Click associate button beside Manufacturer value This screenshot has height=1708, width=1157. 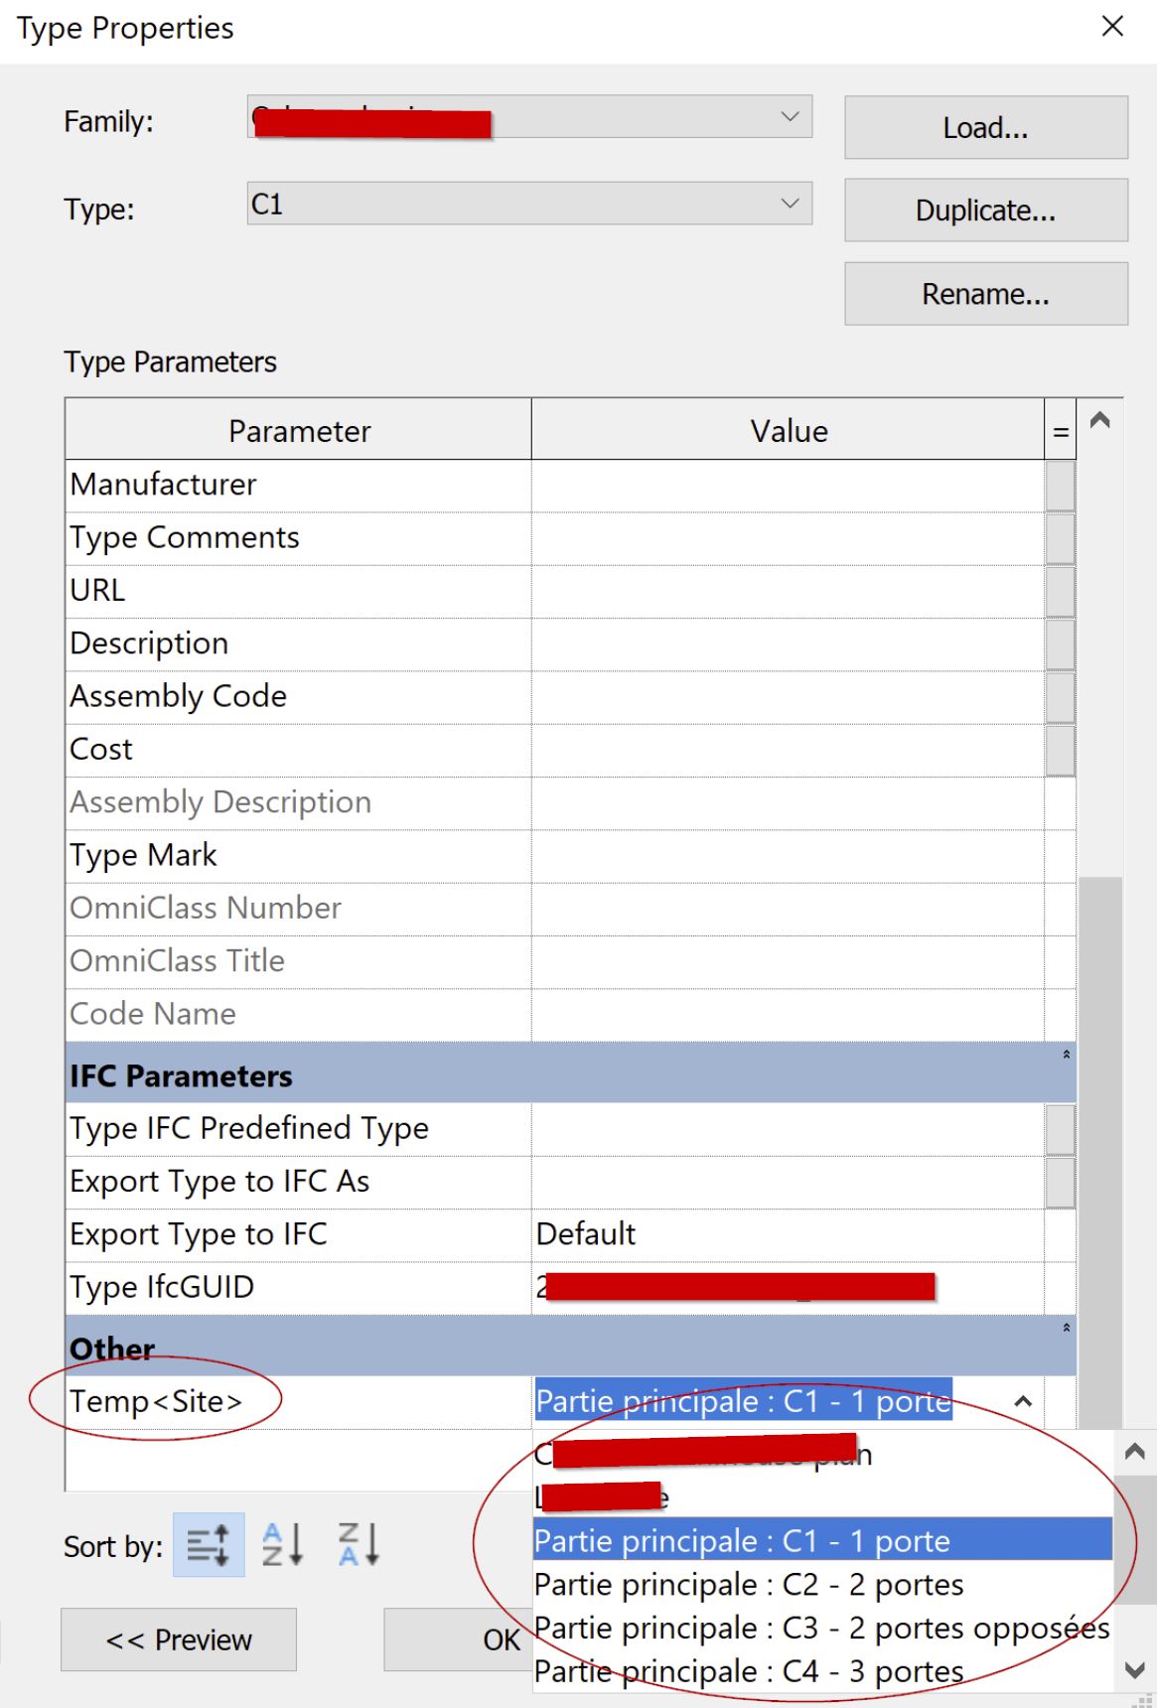pos(1061,486)
